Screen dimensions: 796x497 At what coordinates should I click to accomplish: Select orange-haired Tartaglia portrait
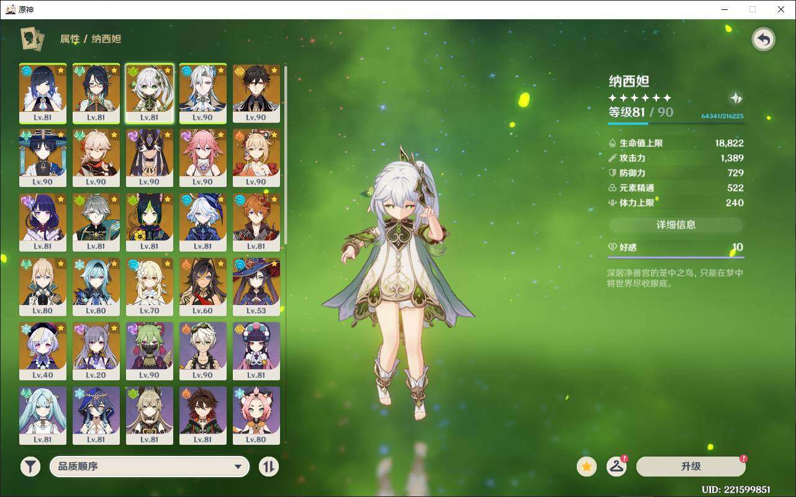tap(256, 222)
